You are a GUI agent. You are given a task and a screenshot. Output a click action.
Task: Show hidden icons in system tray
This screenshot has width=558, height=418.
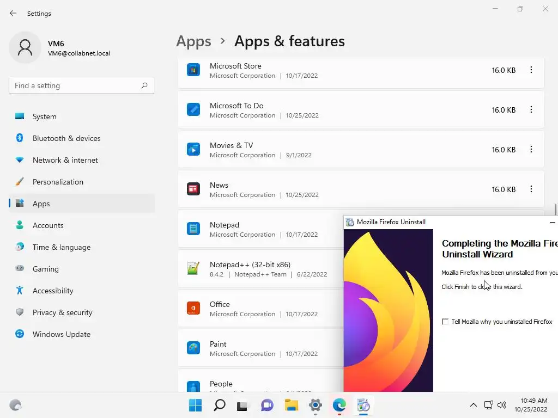click(474, 405)
